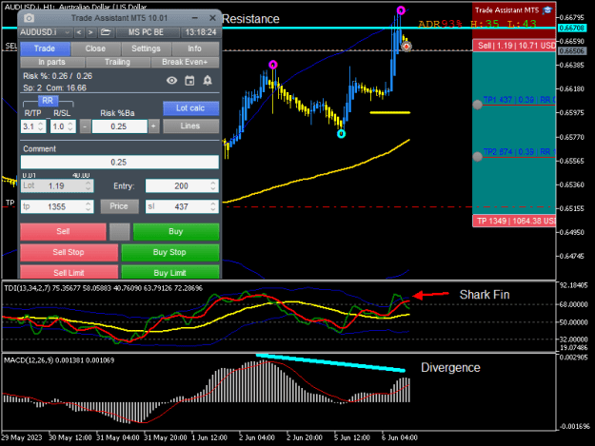Click the Comment input field
Screen dimensions: 595x446
pos(120,163)
